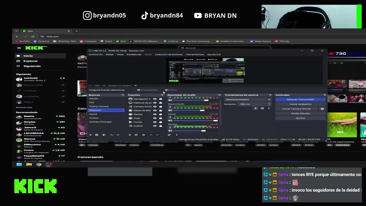Open source properties gear in Fuentes toolbar
The image size is (366, 206).
pos(144,135)
